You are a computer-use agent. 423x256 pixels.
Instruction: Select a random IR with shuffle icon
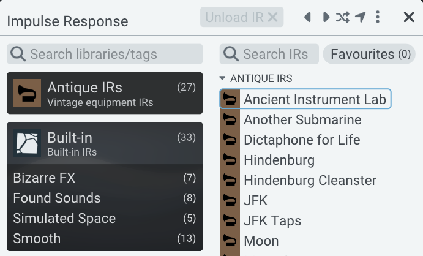click(343, 18)
